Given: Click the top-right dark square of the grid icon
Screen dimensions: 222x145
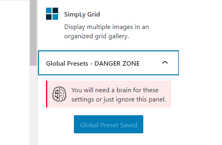Looking at the screenshot, I should 55,10.
